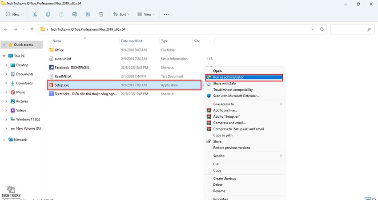This screenshot has width=378, height=200.
Task: Expand the Documents tree node
Action: point(6,74)
